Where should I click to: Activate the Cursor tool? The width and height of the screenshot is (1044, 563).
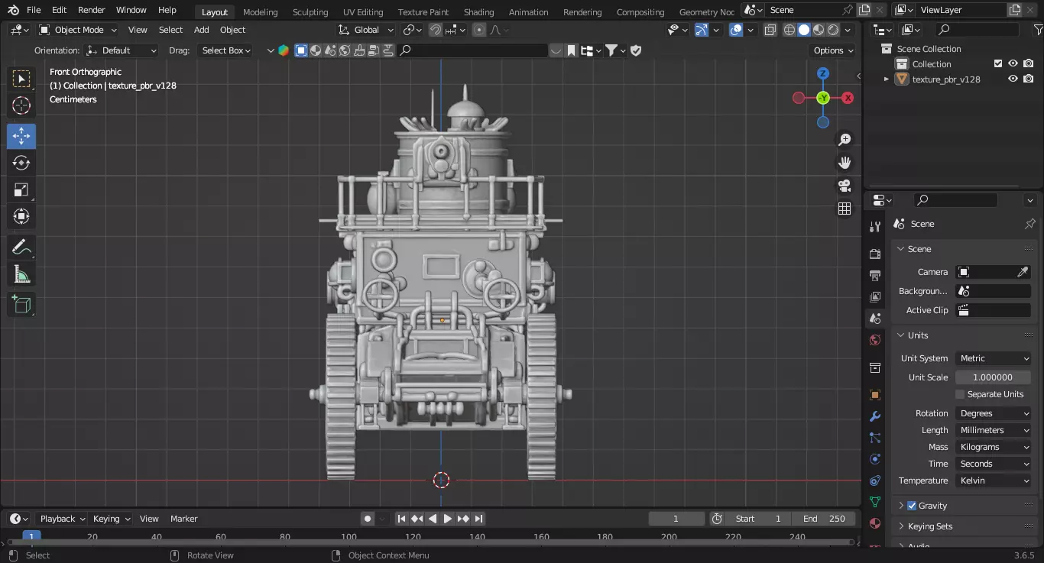coord(21,106)
